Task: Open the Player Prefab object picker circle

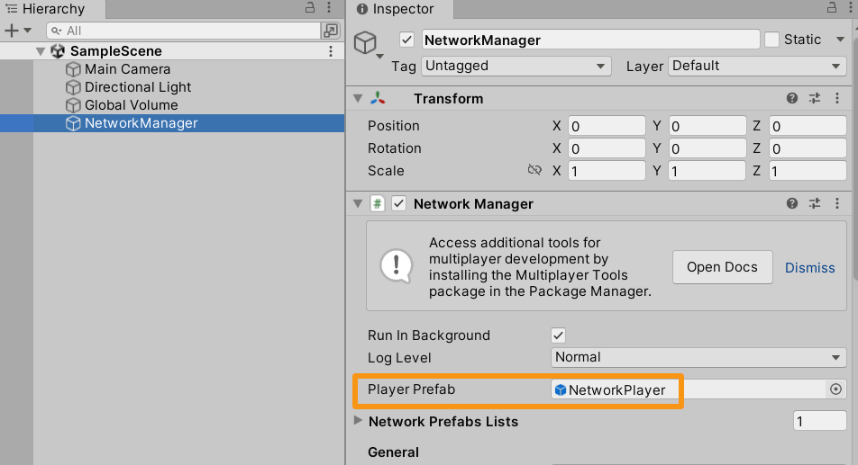Action: [x=835, y=389]
